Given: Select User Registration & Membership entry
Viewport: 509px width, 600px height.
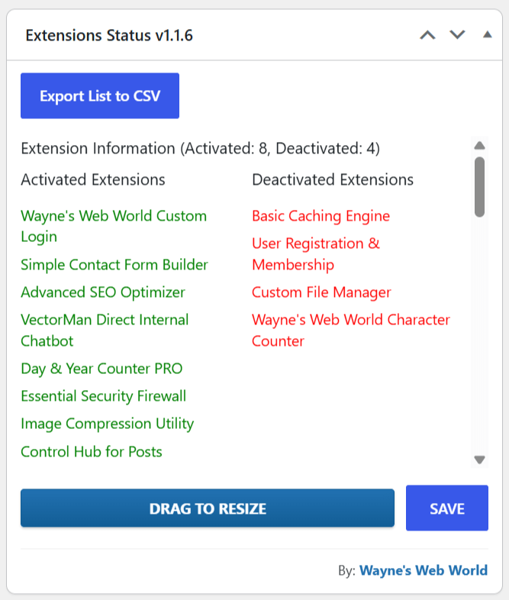Looking at the screenshot, I should [x=316, y=254].
